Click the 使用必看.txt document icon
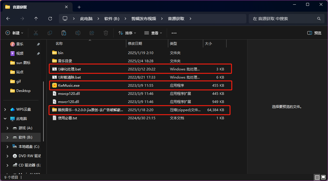The image size is (328, 181). pos(55,118)
